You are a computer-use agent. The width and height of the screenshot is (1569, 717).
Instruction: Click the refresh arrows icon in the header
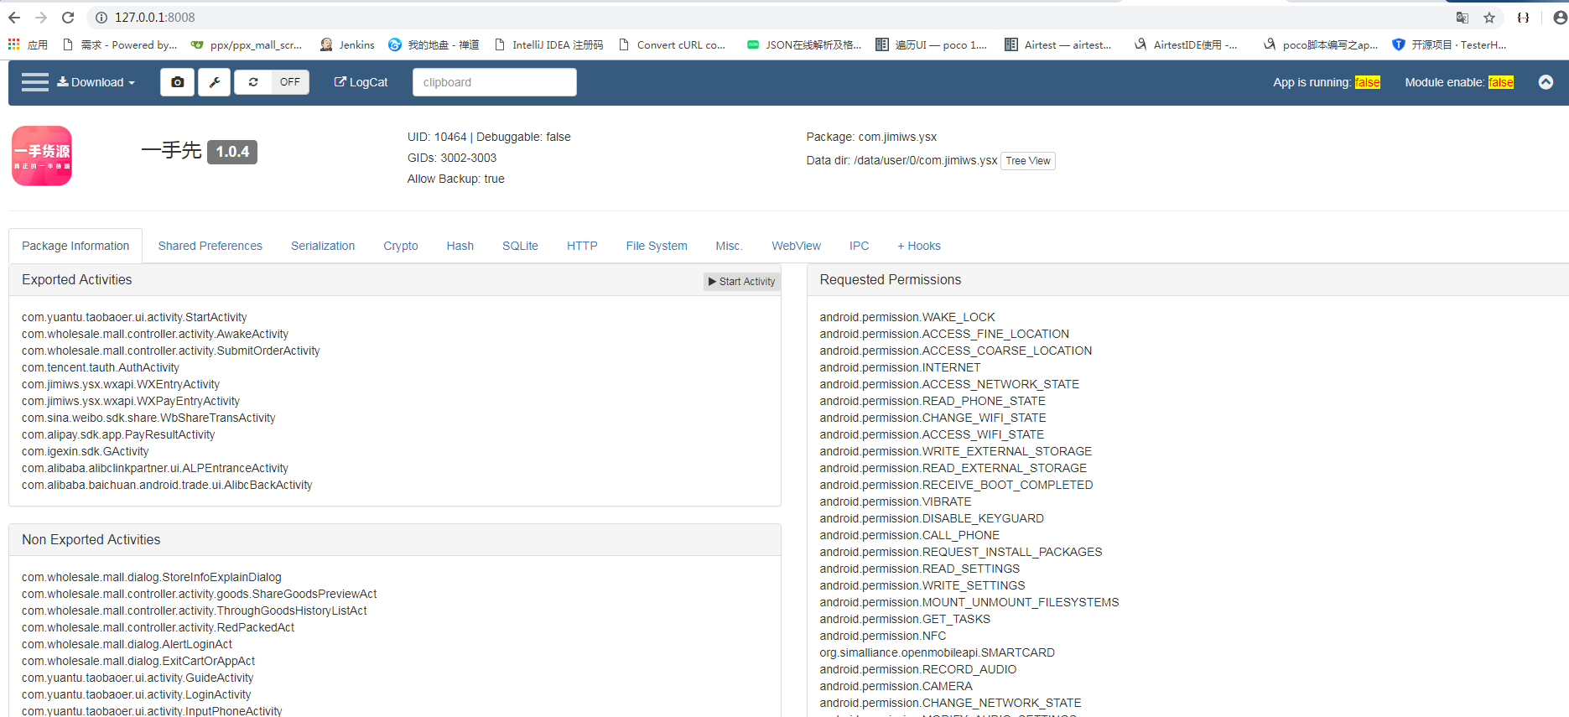253,82
